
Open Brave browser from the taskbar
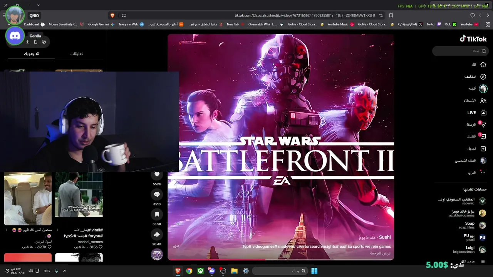(178, 271)
